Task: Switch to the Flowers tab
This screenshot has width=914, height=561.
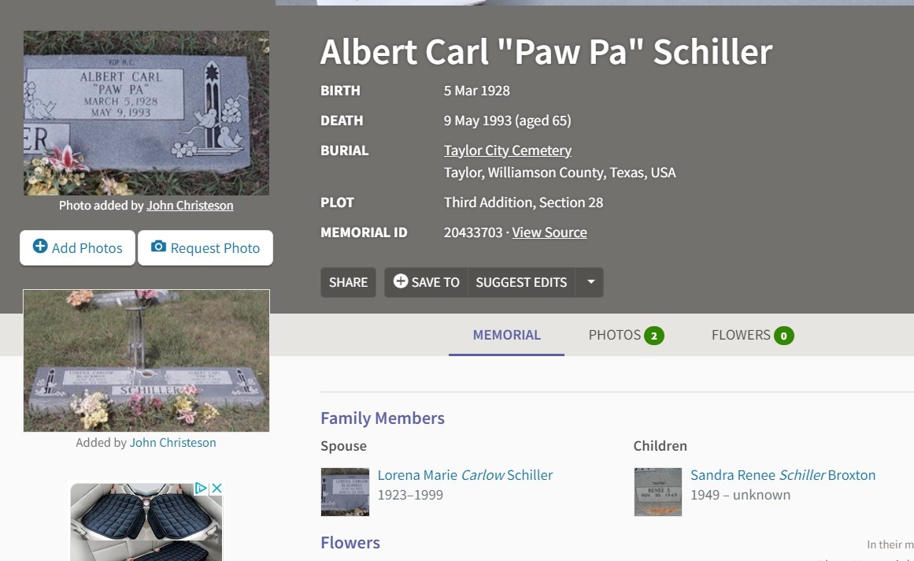Action: tap(752, 336)
